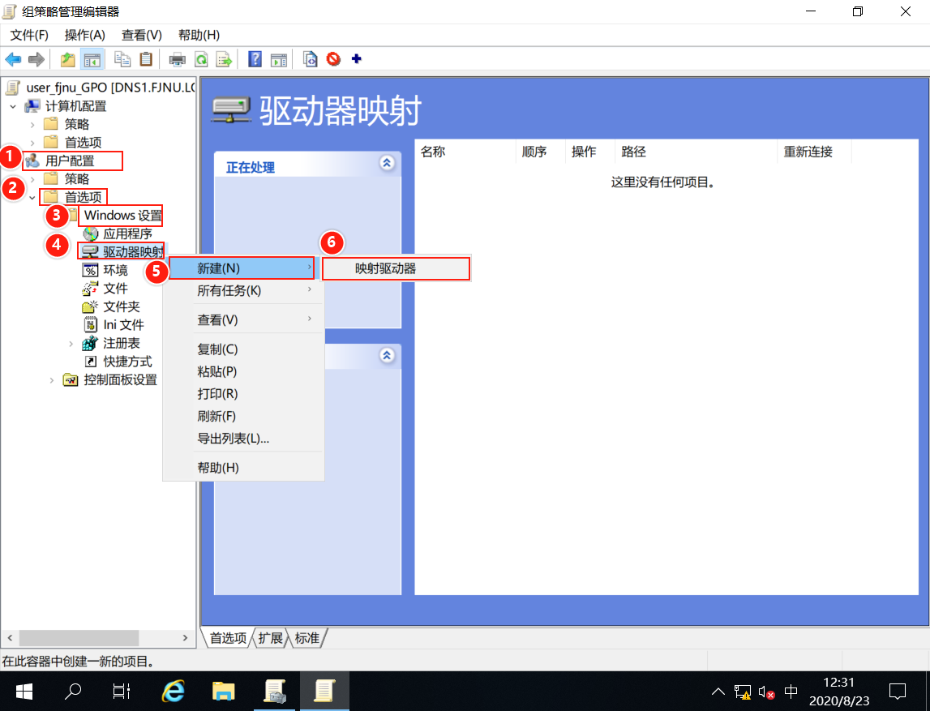Click the Help question-mark toolbar icon
This screenshot has height=711, width=930.
click(254, 58)
